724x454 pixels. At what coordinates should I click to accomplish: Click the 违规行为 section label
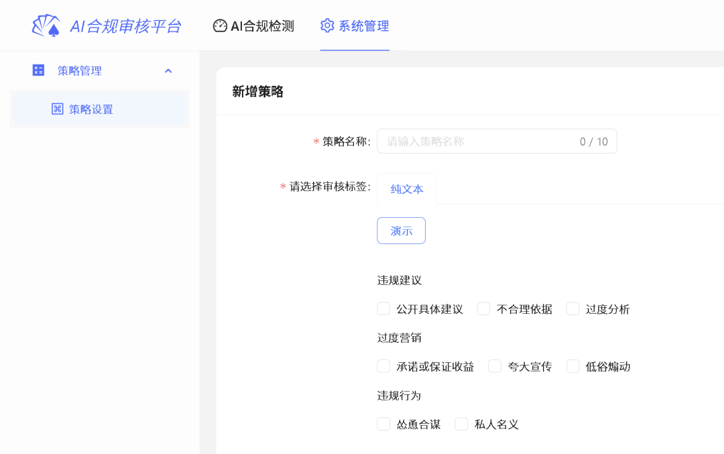(400, 396)
